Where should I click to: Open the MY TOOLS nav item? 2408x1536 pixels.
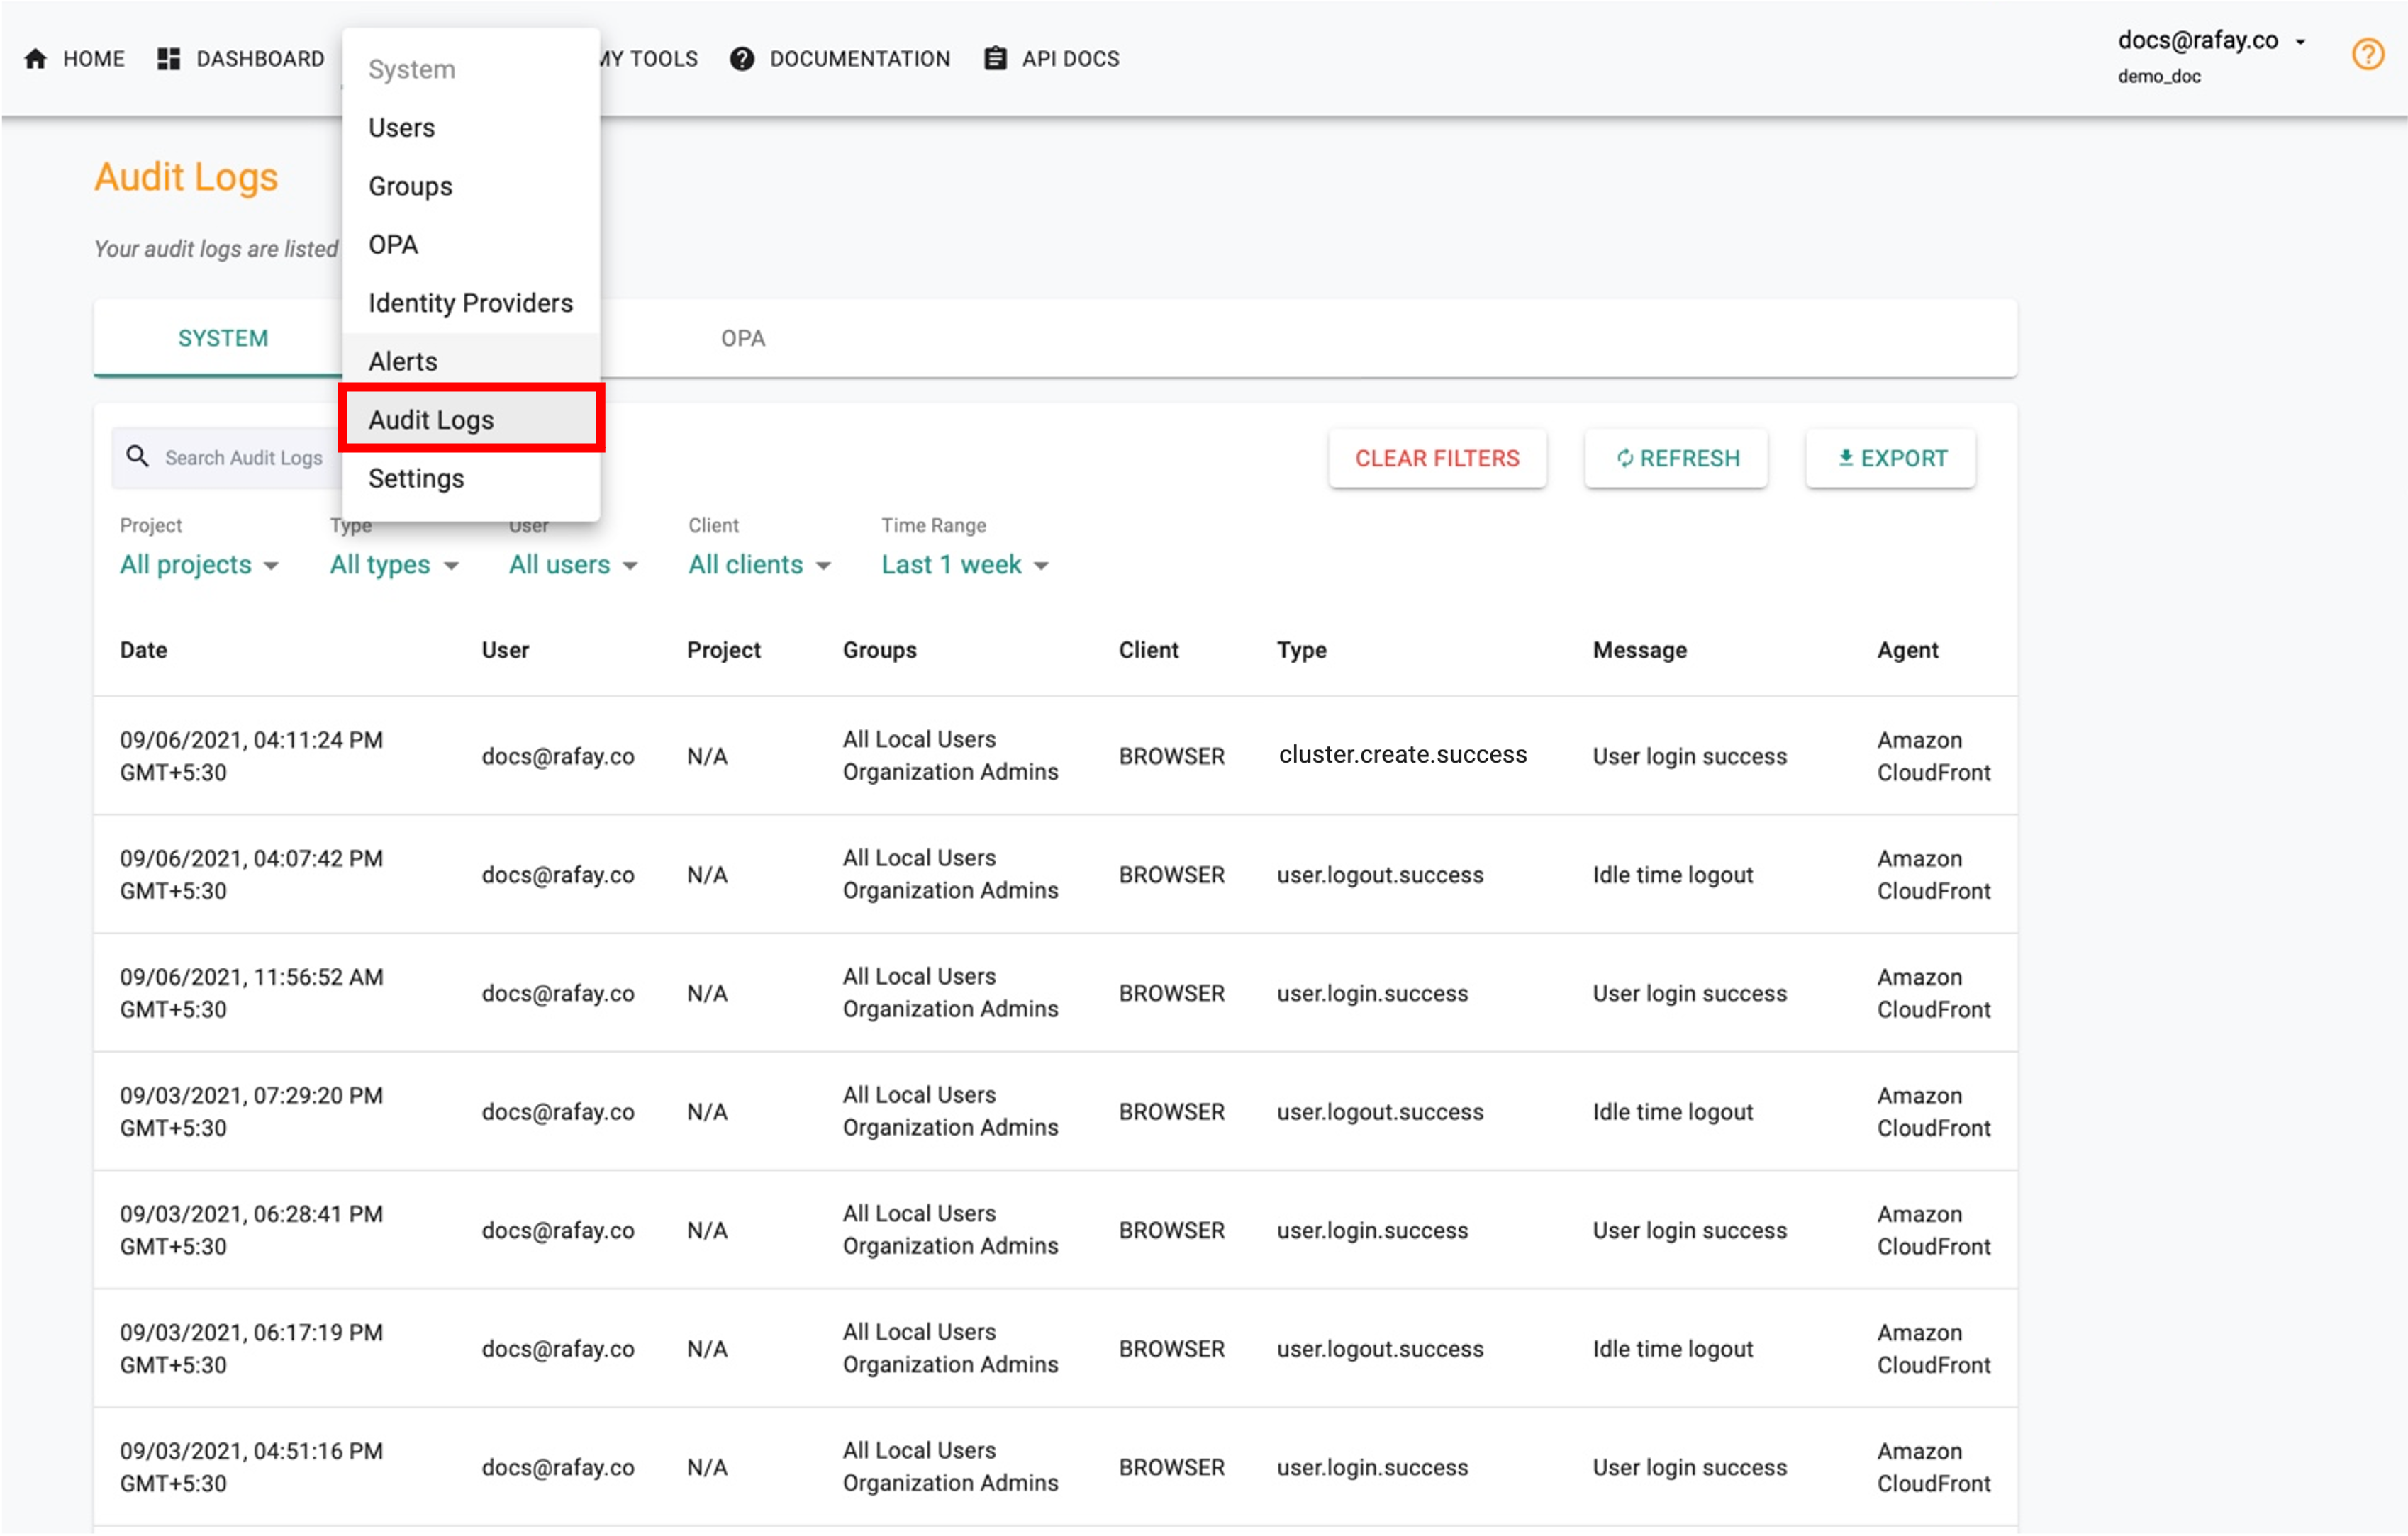(650, 59)
